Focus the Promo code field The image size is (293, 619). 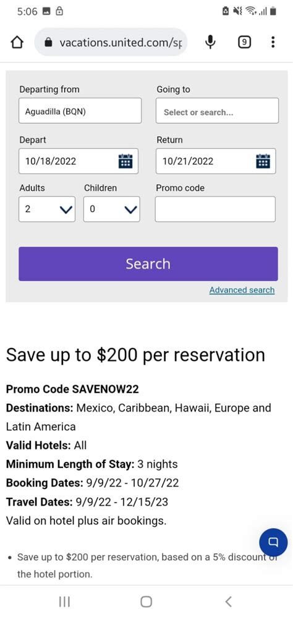tap(215, 209)
